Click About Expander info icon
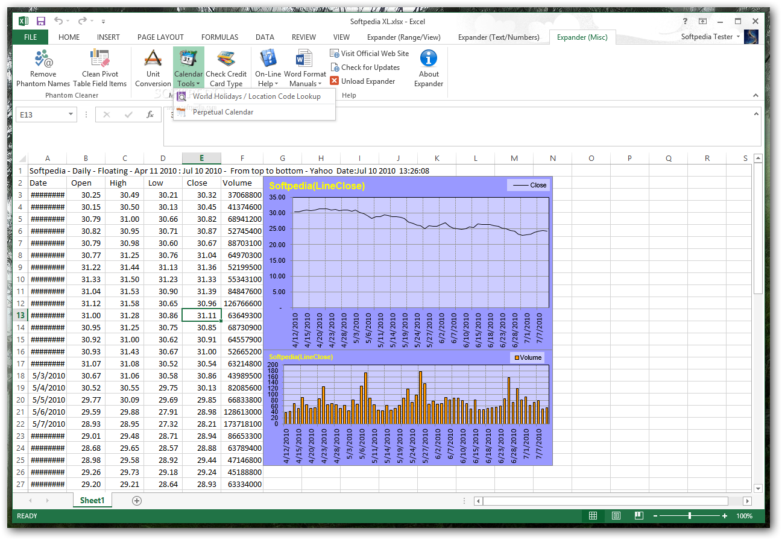The width and height of the screenshot is (782, 540). click(429, 58)
